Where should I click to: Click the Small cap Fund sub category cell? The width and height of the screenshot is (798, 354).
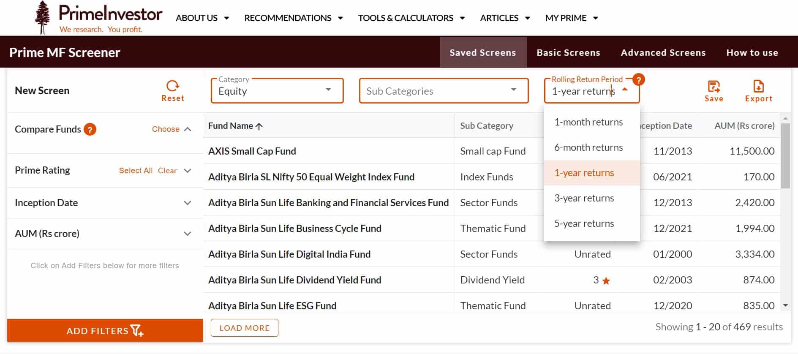(x=493, y=151)
